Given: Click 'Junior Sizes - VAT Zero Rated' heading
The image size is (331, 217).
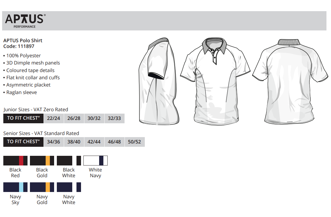Looking at the screenshot, I should (x=36, y=110).
